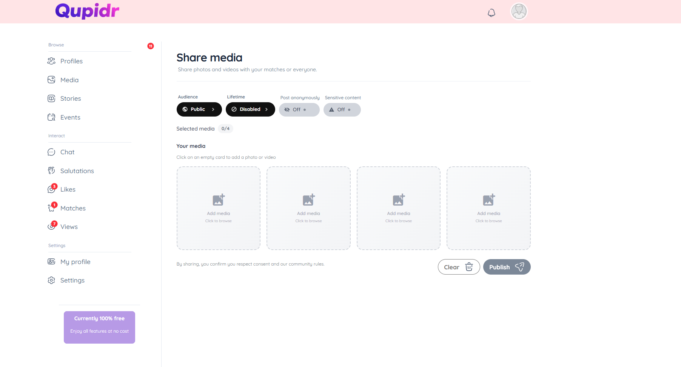Open Settings from the sidebar

point(72,280)
